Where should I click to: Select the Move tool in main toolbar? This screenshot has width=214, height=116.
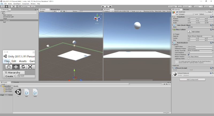(6, 6)
